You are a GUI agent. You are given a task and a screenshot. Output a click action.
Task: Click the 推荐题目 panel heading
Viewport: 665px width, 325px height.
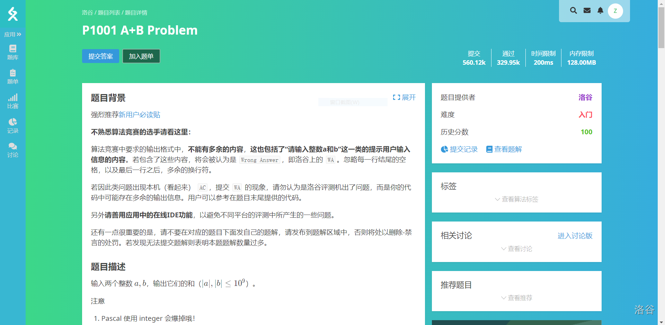coord(456,285)
